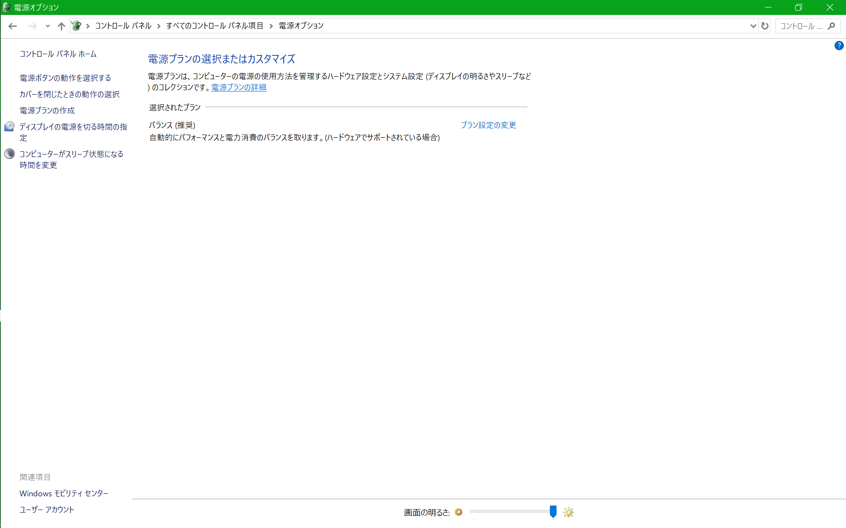846x528 pixels.
Task: Open the recent locations dropdown arrow
Action: pos(48,26)
